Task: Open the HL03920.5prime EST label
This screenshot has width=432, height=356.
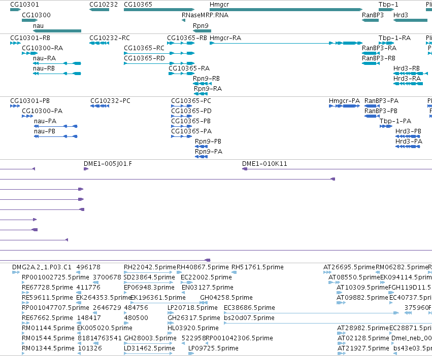Action: 193,329
